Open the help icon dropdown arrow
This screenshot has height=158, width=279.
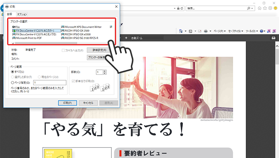tap(264, 31)
